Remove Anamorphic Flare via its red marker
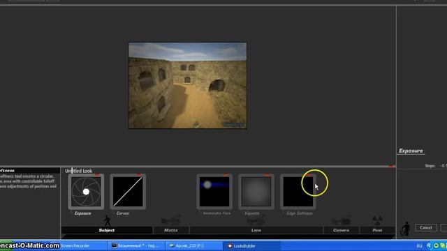The width and height of the screenshot is (447, 251). 226,175
